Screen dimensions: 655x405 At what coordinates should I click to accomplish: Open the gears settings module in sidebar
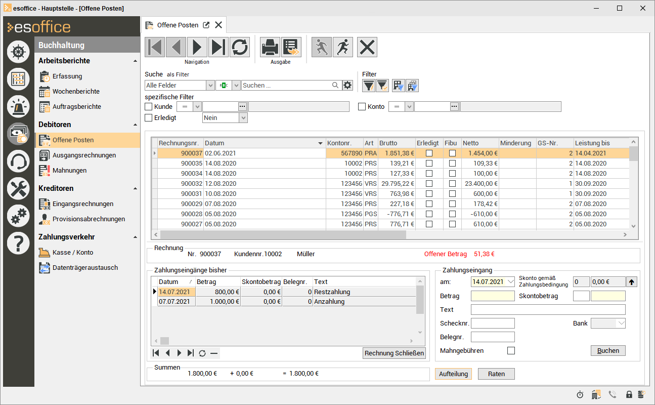click(18, 216)
